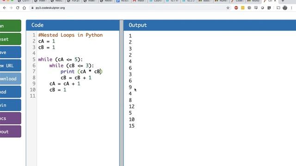Click the browser home icon
Image resolution: width=296 pixels, height=166 pixels.
pos(24,8)
